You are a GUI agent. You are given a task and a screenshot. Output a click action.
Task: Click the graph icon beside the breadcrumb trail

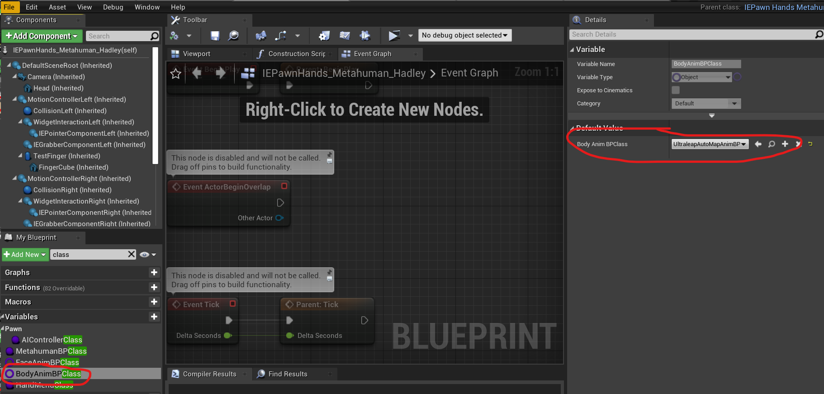point(248,73)
